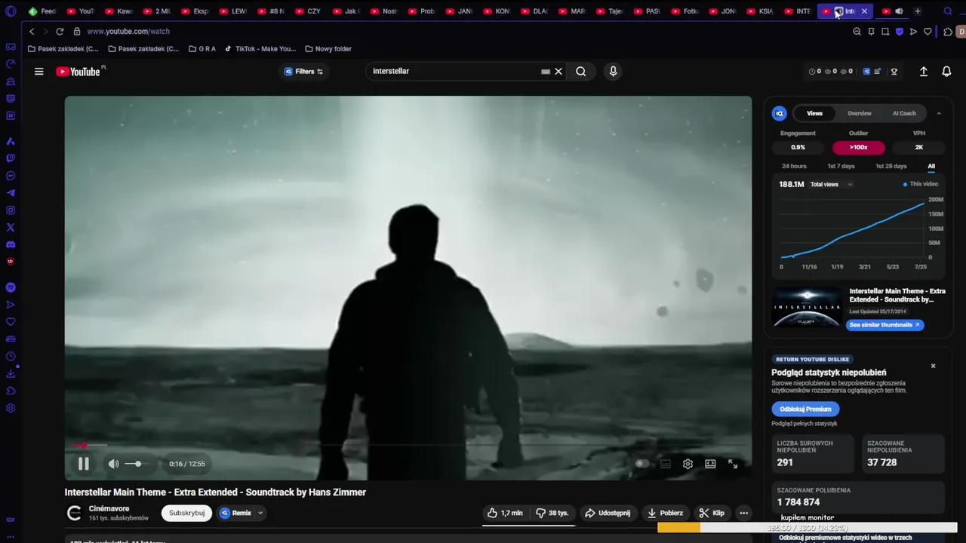Viewport: 966px width, 543px height.
Task: Open TikTok - Make You... bookmark
Action: pos(260,49)
